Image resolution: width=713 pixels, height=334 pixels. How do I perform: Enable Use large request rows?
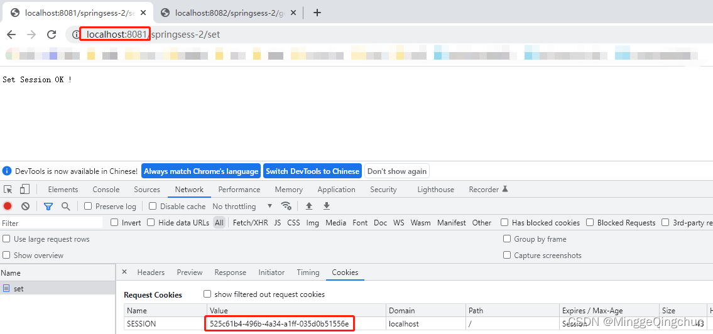click(6, 239)
